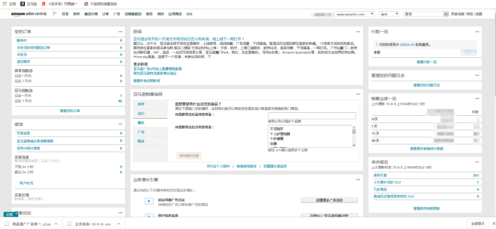This screenshot has height=229, width=496.
Task: Open the 库存规划 widget options menu
Action: pos(477,162)
